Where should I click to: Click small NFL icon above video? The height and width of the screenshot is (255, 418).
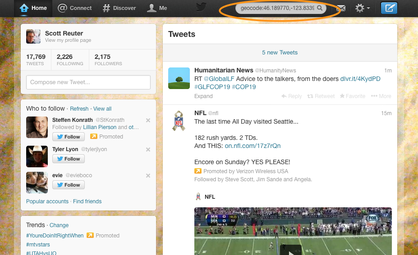coord(198,197)
